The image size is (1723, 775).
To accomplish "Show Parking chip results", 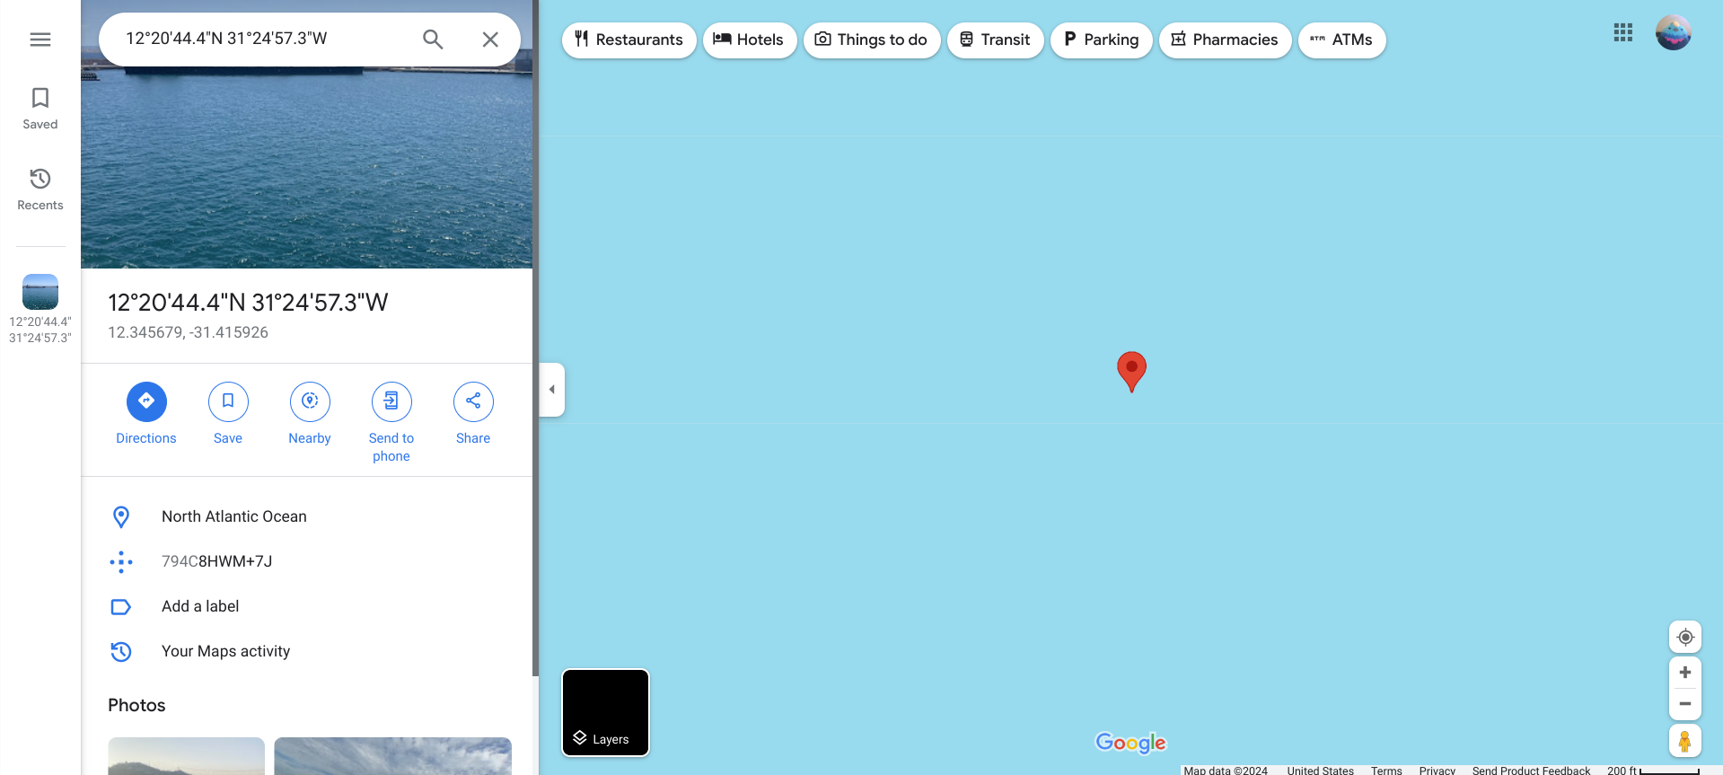I will (x=1101, y=40).
